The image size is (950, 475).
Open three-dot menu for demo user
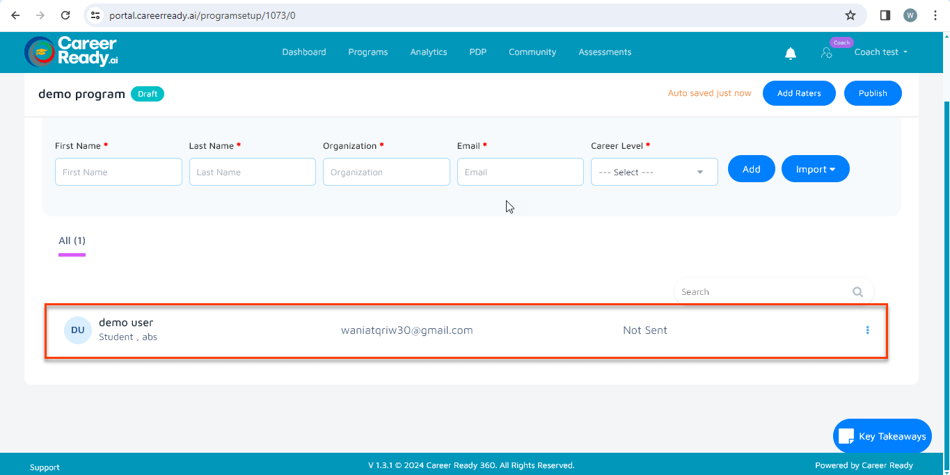[x=867, y=330]
